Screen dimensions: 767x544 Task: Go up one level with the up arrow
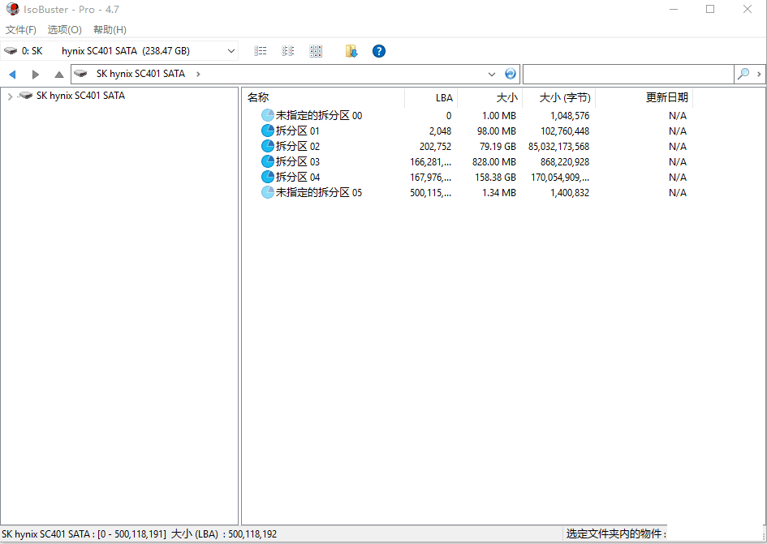[x=59, y=75]
